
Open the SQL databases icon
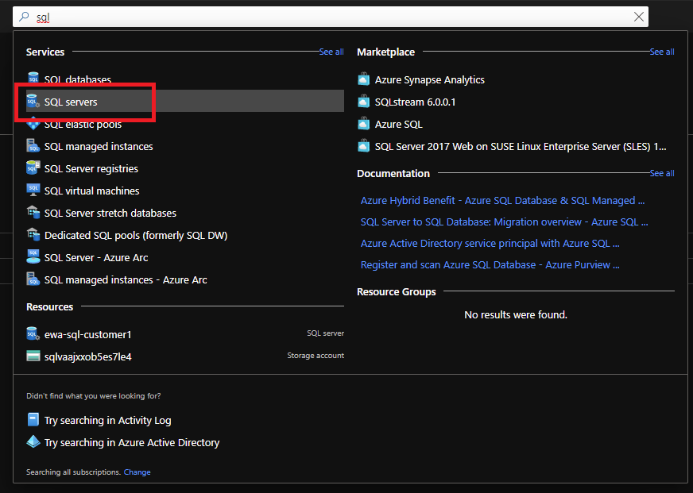tap(33, 79)
